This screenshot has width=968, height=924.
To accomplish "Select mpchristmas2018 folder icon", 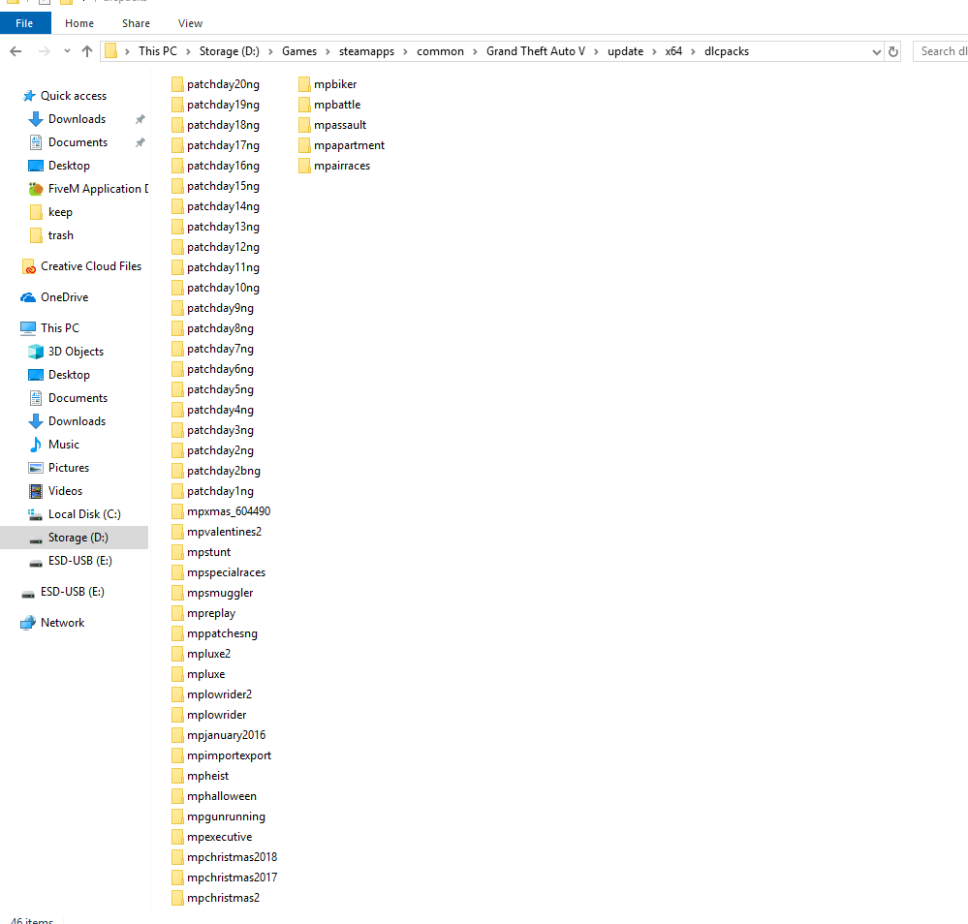I will pyautogui.click(x=177, y=858).
